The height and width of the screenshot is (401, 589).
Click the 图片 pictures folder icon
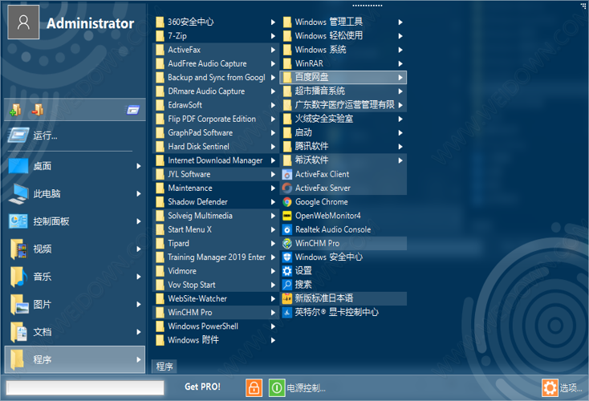pos(19,305)
